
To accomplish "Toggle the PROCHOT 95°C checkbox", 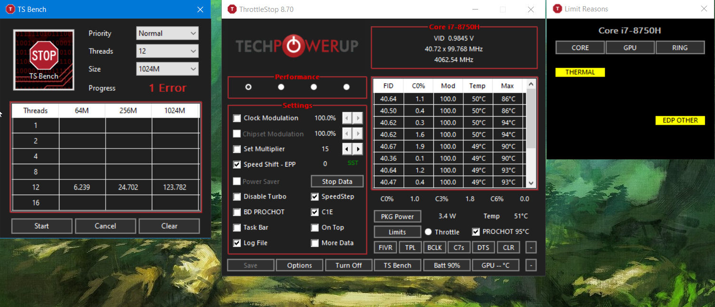I will click(476, 232).
